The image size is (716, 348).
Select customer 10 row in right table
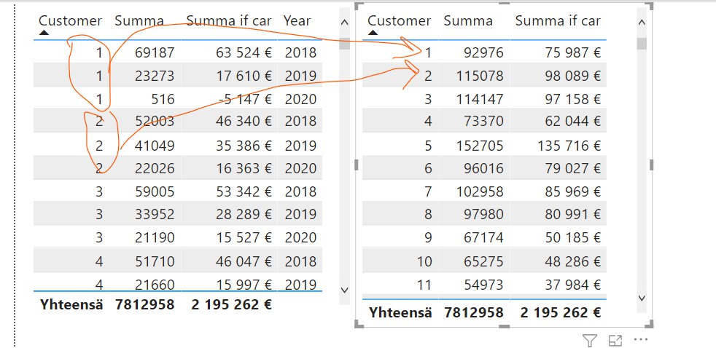484,261
